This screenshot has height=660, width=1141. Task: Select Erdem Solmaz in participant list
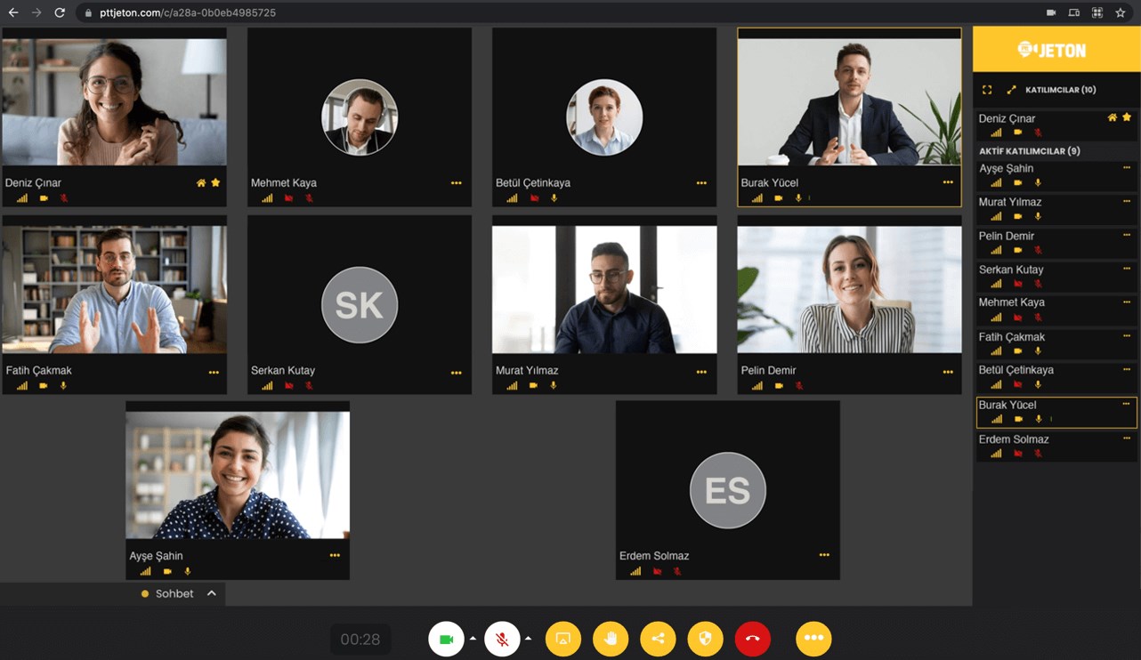[x=1056, y=446]
